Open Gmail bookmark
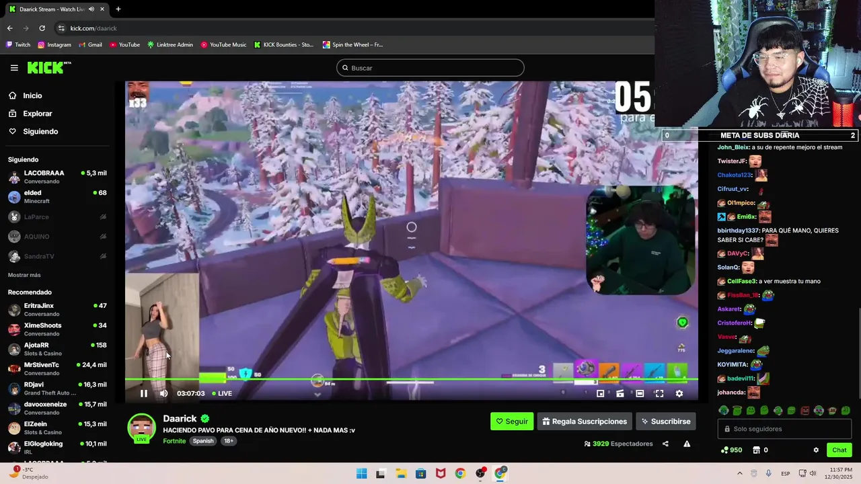 90,45
